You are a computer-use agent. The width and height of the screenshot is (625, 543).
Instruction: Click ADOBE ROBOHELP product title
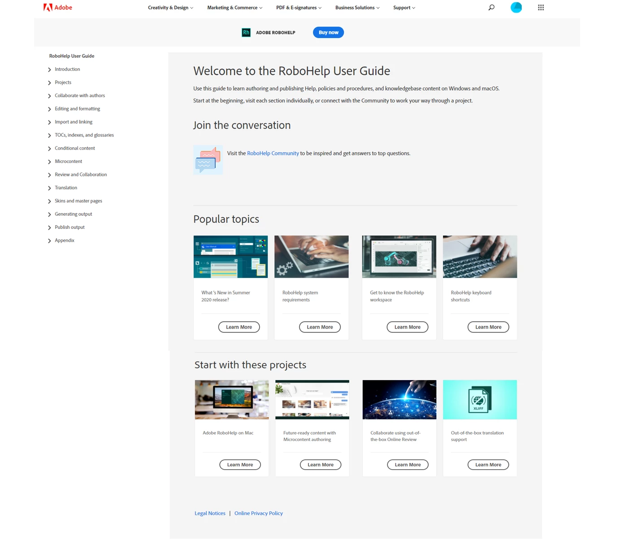[275, 33]
